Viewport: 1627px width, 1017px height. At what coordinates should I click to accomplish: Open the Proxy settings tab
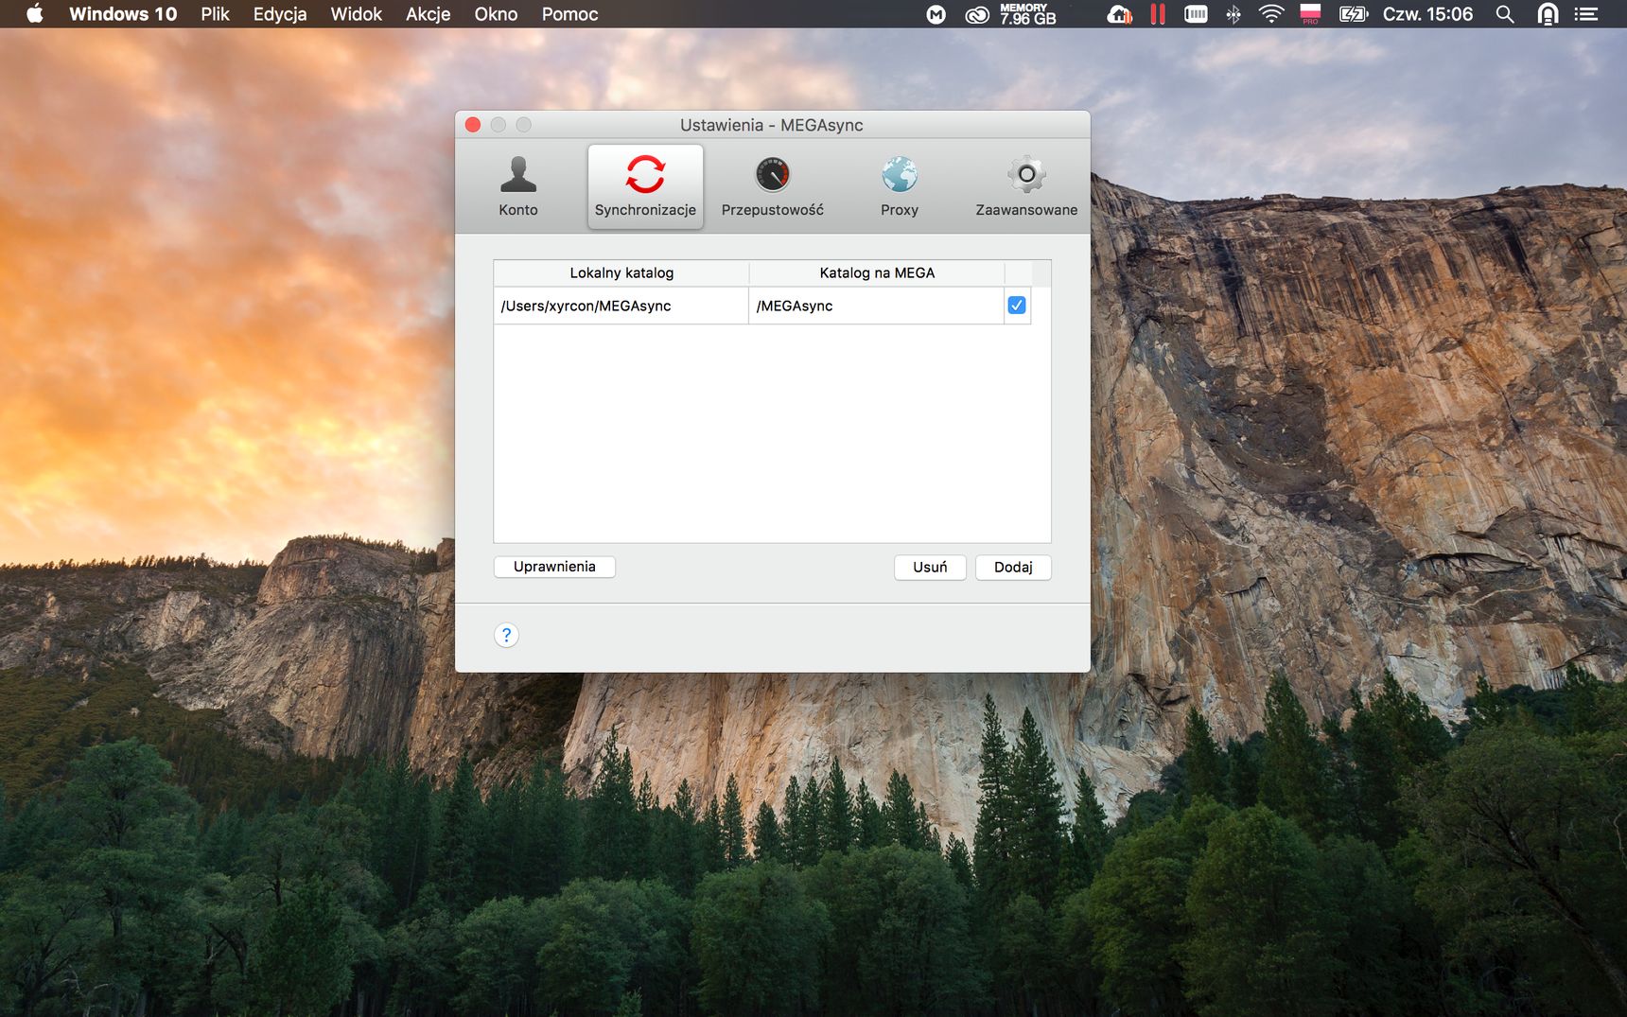click(899, 186)
